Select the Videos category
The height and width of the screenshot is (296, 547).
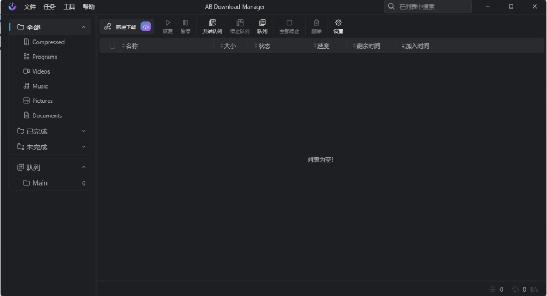(x=50, y=71)
